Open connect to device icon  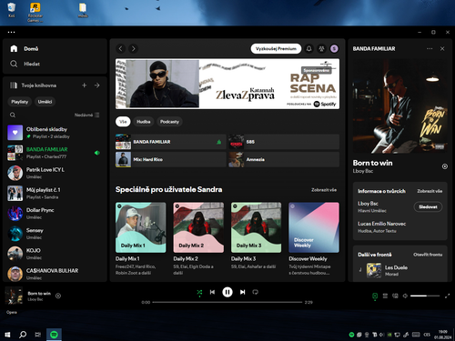click(x=395, y=296)
